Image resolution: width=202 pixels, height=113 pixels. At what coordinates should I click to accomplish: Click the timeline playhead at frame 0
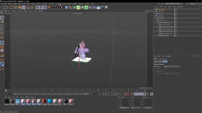pyautogui.click(x=6, y=91)
